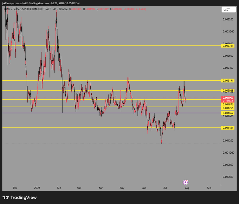The image size is (239, 204).
Task: Click the 0.001200 price scale value
Action: click(x=228, y=141)
